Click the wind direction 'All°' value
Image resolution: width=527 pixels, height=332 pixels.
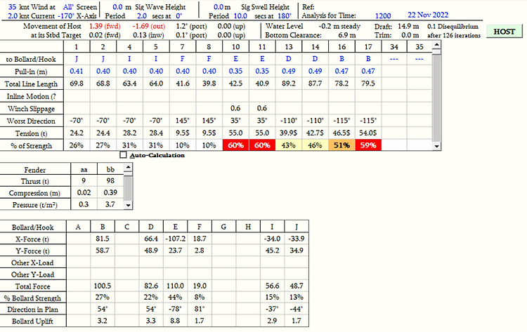69,7
